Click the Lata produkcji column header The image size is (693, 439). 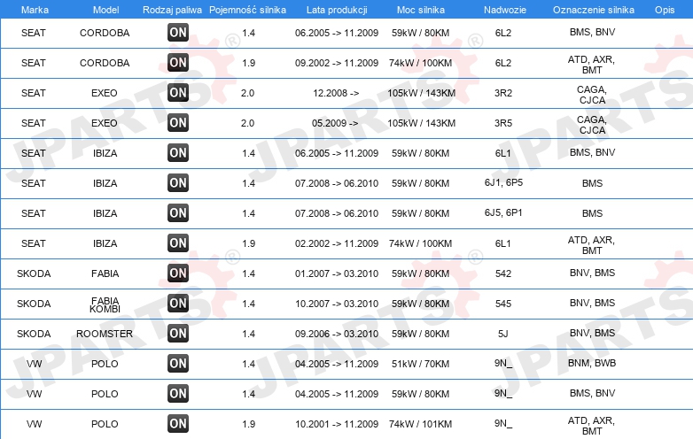click(x=337, y=10)
